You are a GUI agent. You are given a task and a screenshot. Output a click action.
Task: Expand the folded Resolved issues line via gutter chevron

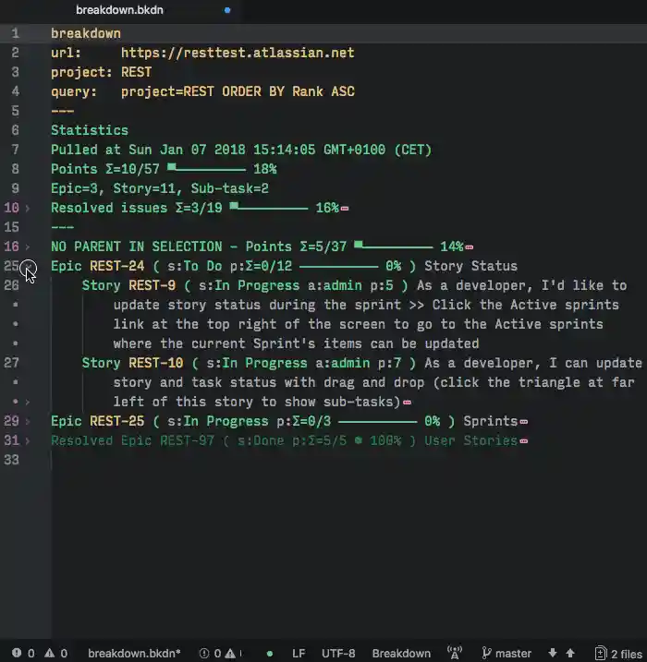point(28,208)
